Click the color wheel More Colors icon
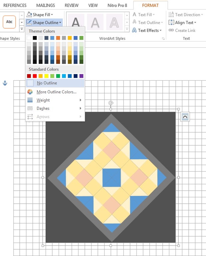The image size is (206, 256). click(x=30, y=92)
